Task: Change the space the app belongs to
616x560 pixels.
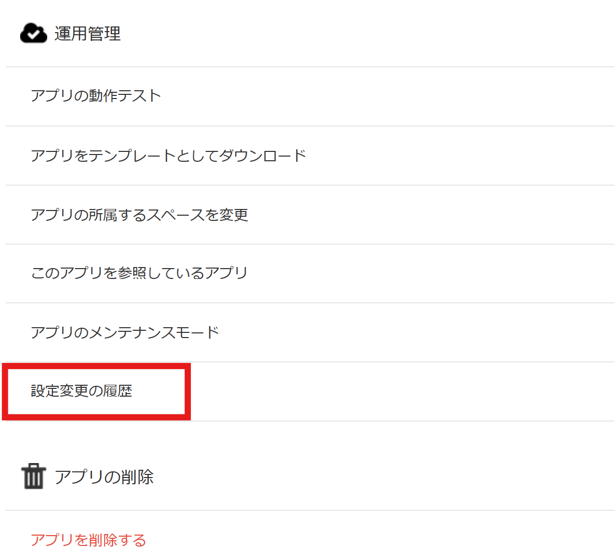Action: (139, 215)
